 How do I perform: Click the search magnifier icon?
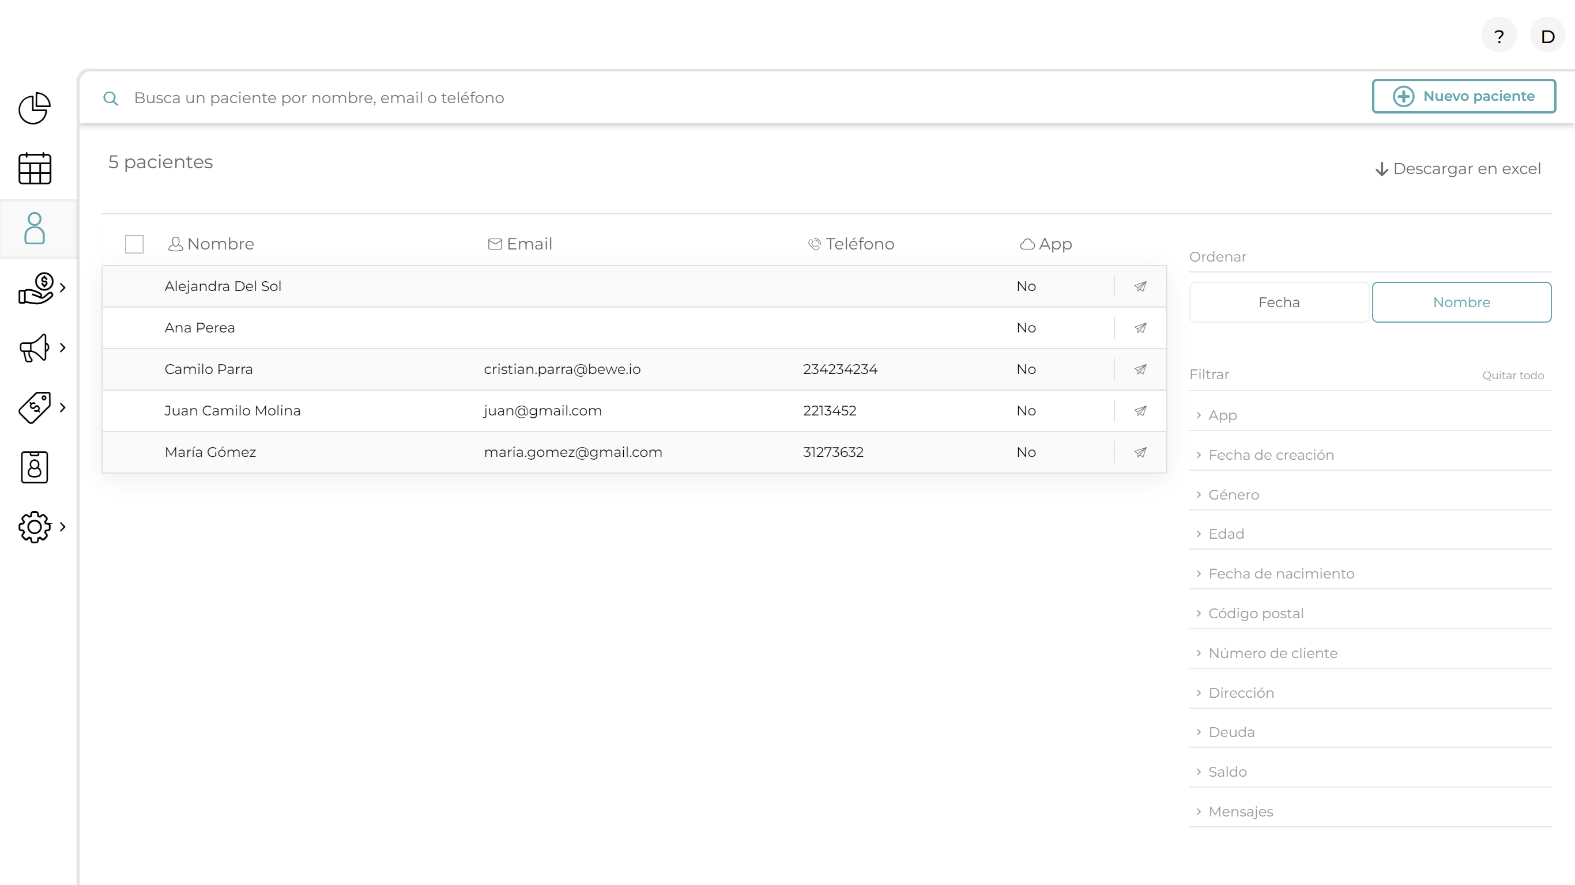[111, 99]
